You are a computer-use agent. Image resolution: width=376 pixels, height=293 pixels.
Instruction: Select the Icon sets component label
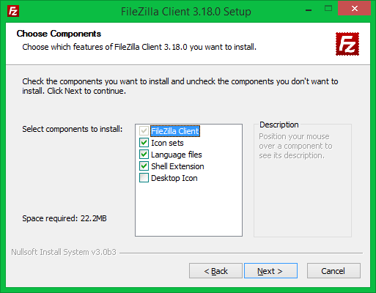click(x=167, y=143)
